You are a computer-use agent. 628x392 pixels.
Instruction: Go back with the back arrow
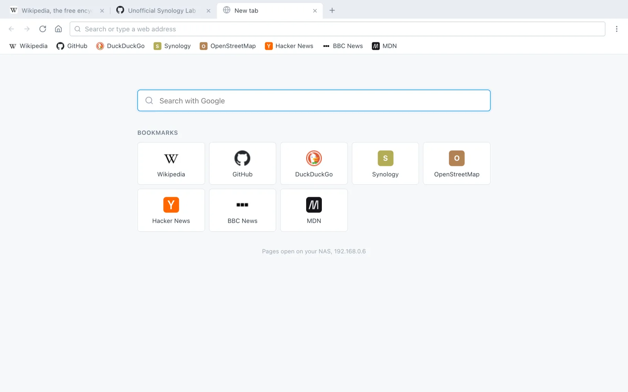11,29
